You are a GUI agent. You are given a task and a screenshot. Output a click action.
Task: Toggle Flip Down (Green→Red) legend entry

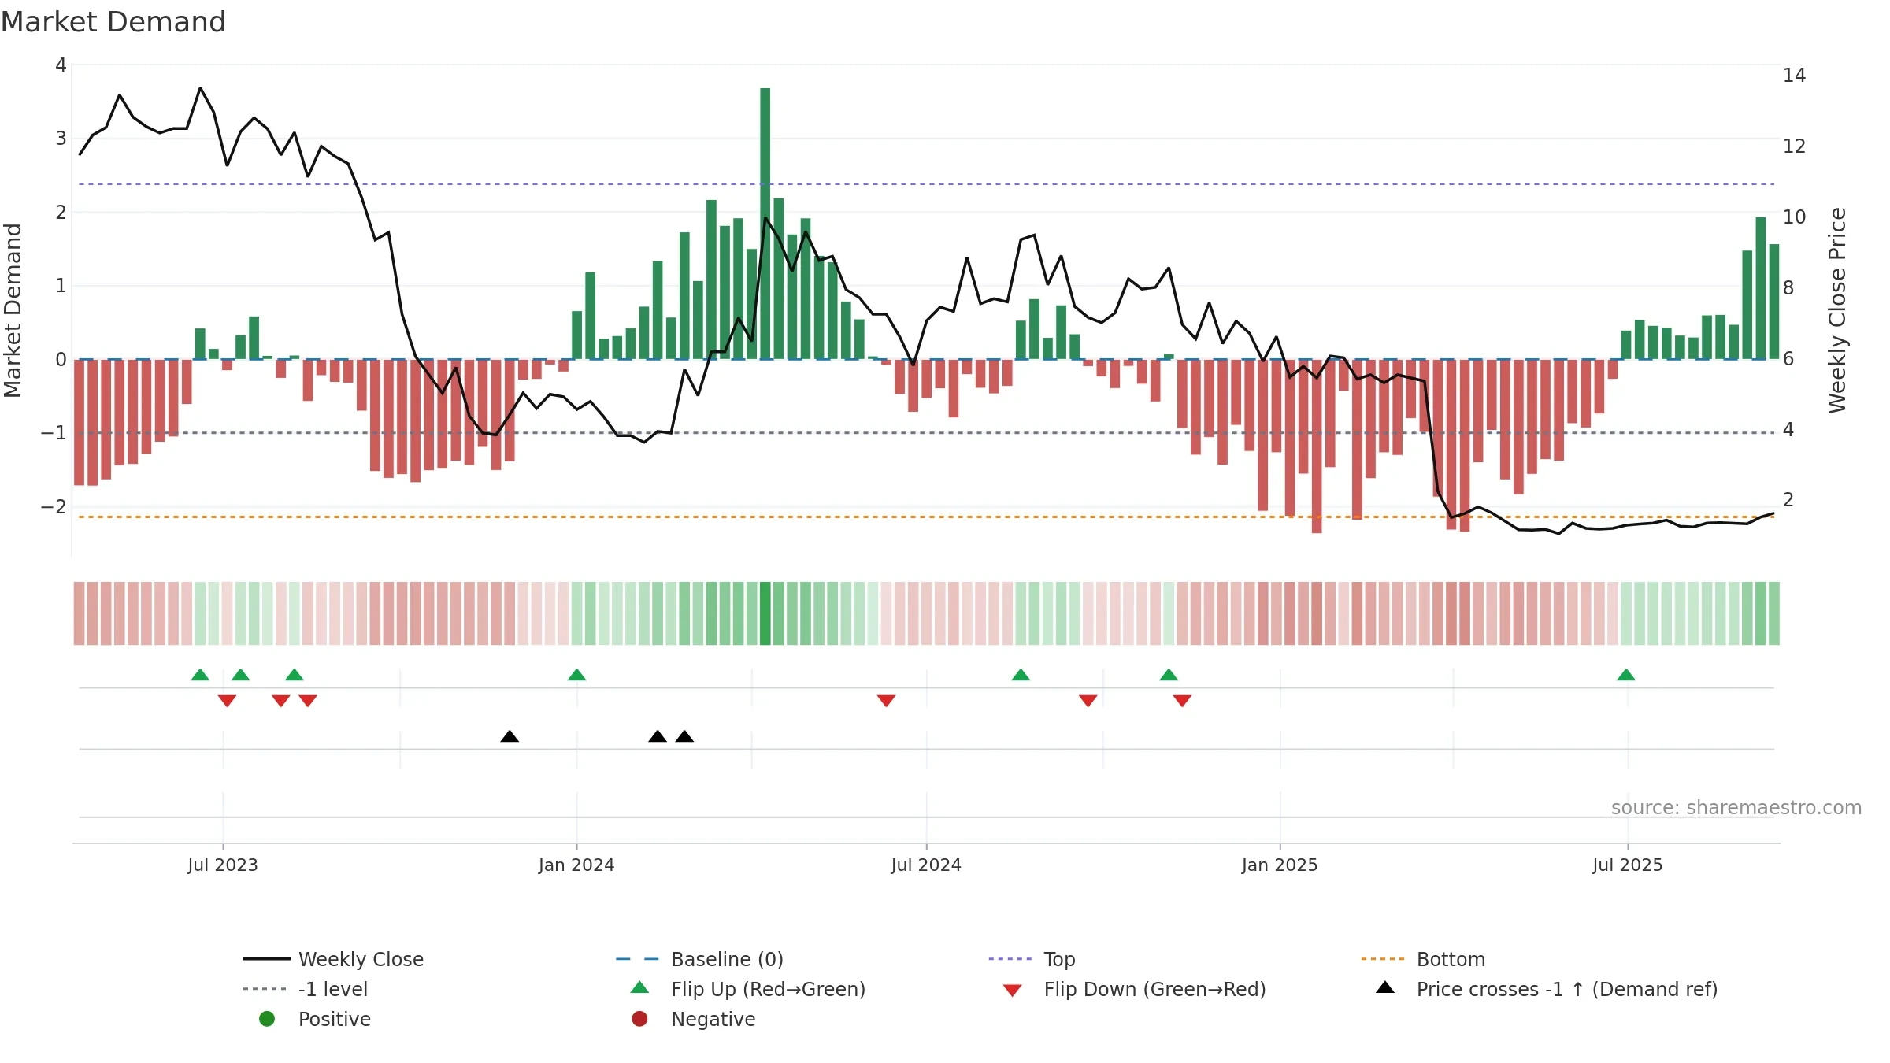(x=1134, y=989)
